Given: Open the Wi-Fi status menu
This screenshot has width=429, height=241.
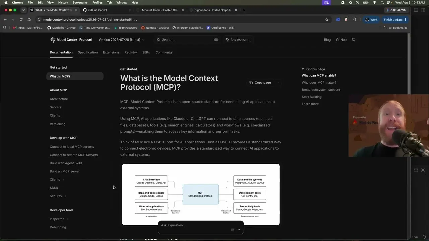Looking at the screenshot, I should [374, 3].
